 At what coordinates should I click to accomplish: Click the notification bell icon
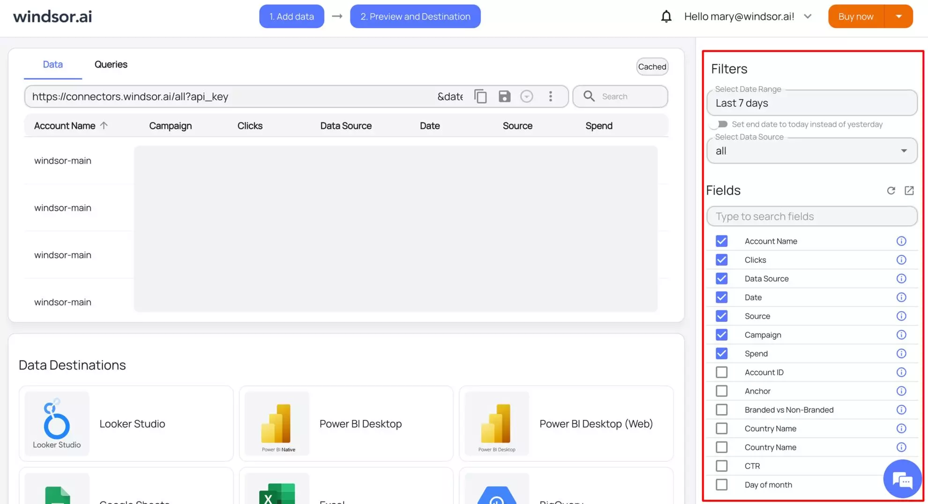coord(666,16)
